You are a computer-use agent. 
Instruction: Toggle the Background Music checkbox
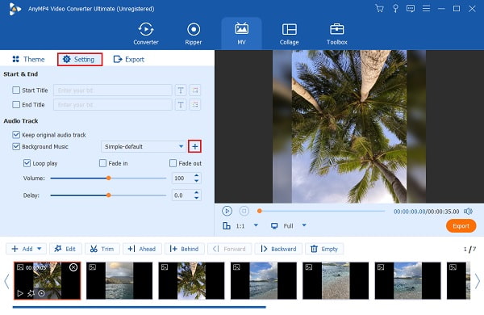(16, 146)
